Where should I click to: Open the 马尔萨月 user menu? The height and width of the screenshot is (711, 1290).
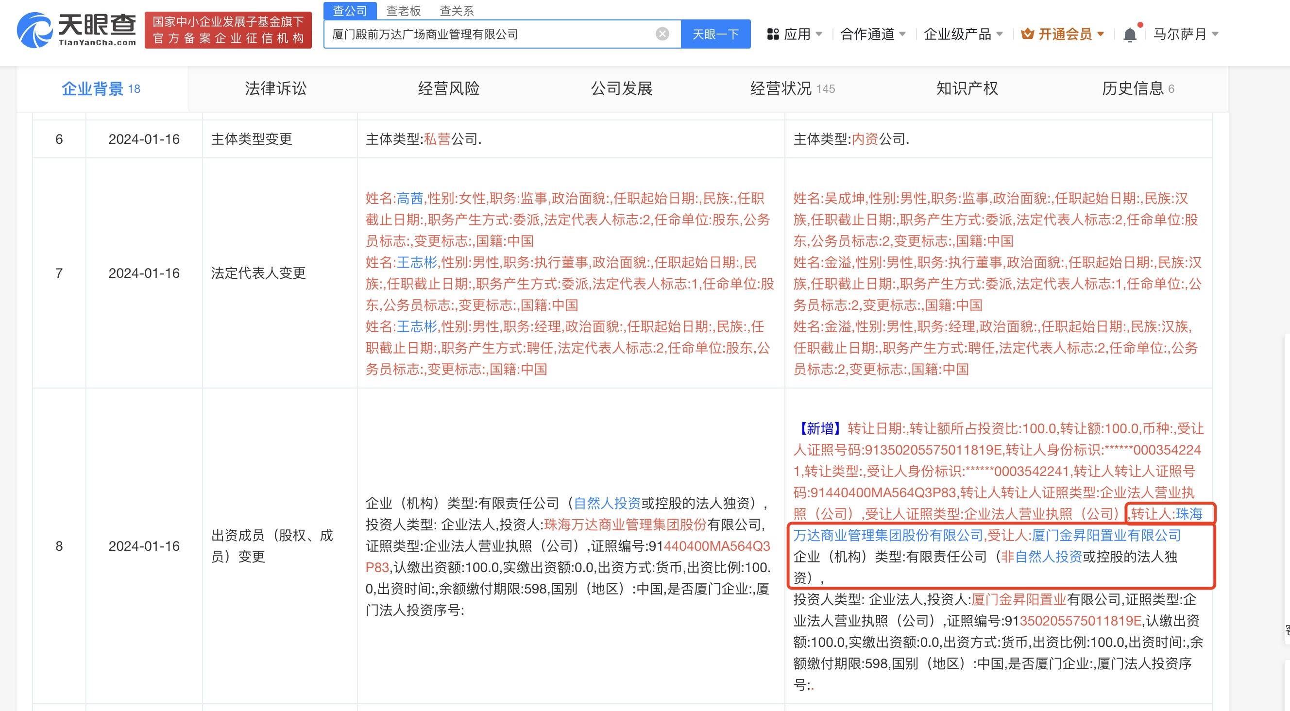1186,34
